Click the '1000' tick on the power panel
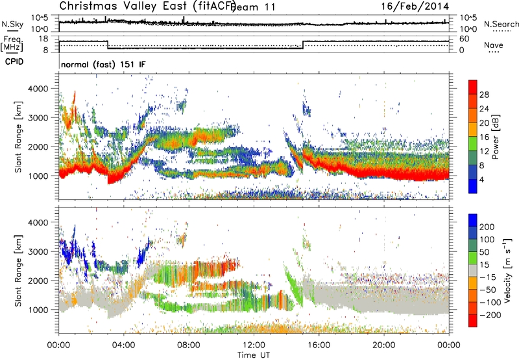Image resolution: width=519 pixels, height=359 pixels. pos(38,176)
